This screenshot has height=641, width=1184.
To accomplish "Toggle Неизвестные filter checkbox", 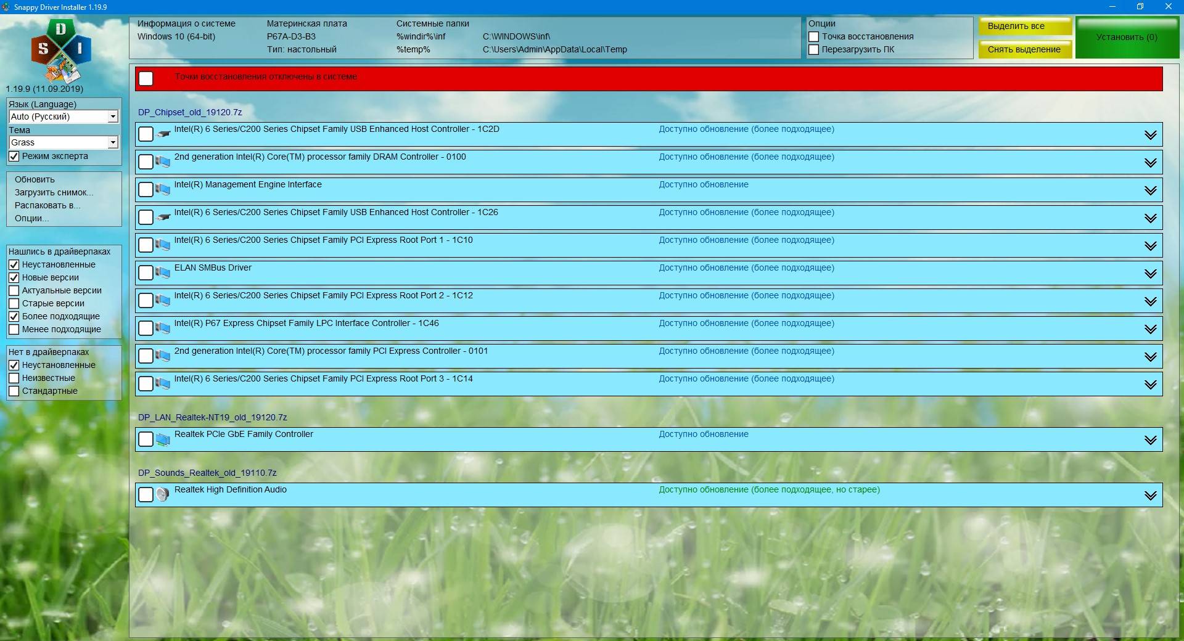I will point(14,378).
